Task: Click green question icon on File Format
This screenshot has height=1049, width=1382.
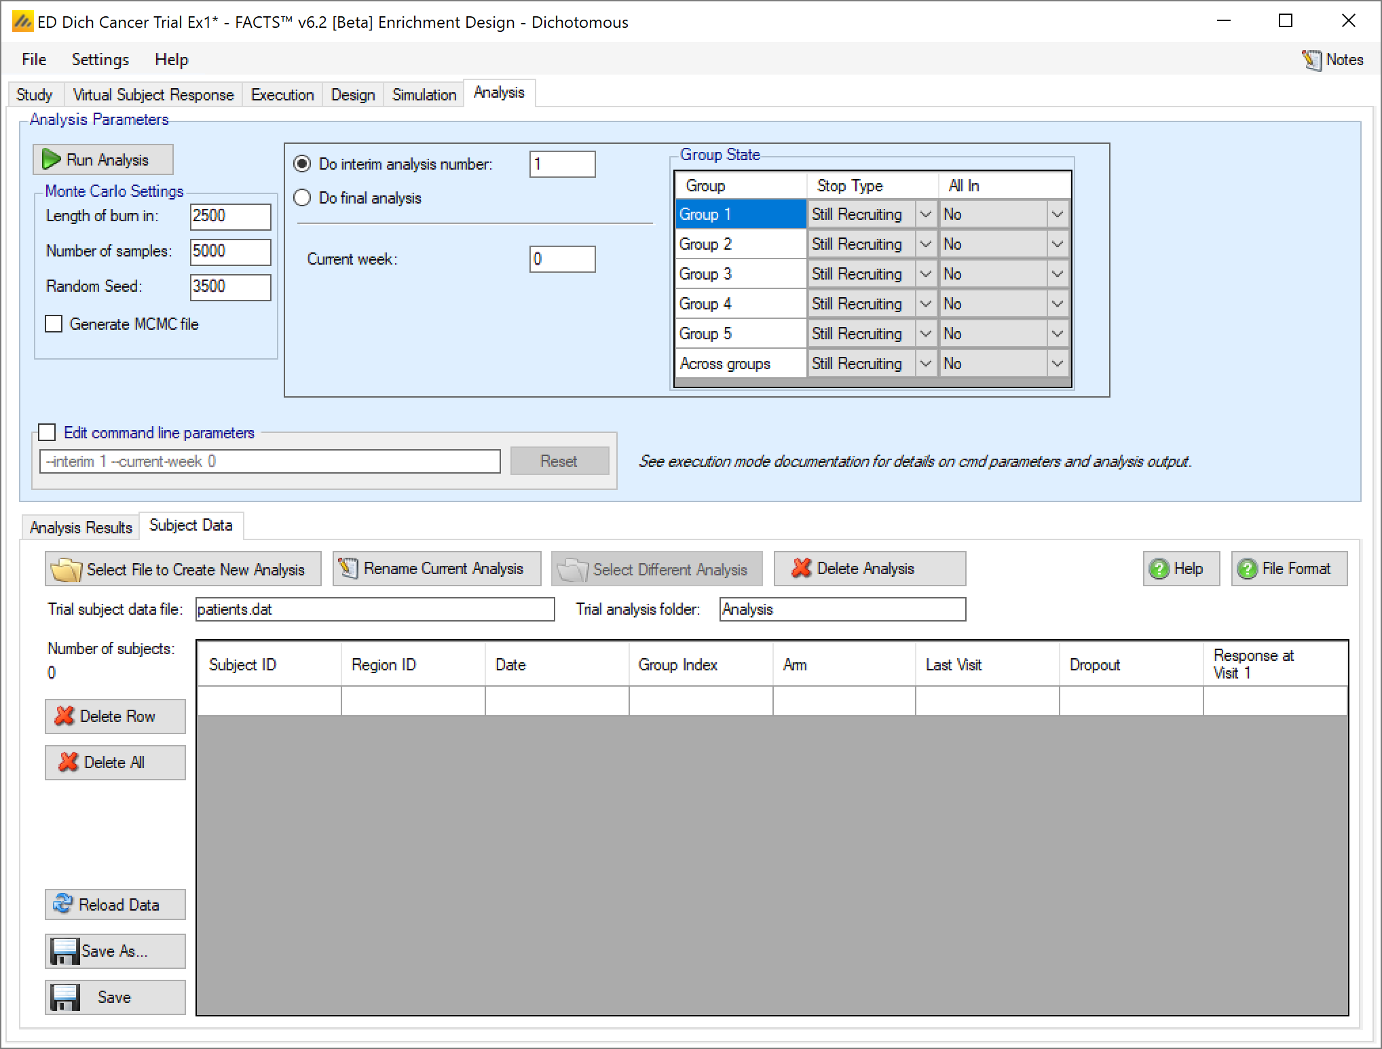Action: tap(1247, 569)
